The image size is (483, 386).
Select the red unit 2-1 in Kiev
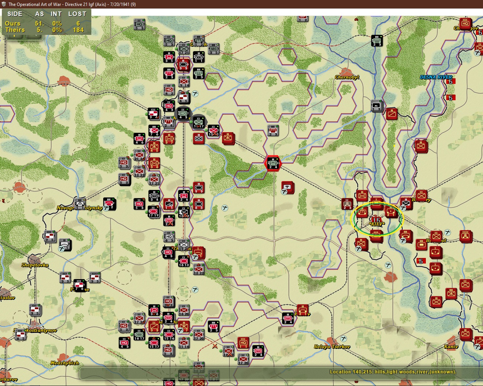click(x=391, y=211)
